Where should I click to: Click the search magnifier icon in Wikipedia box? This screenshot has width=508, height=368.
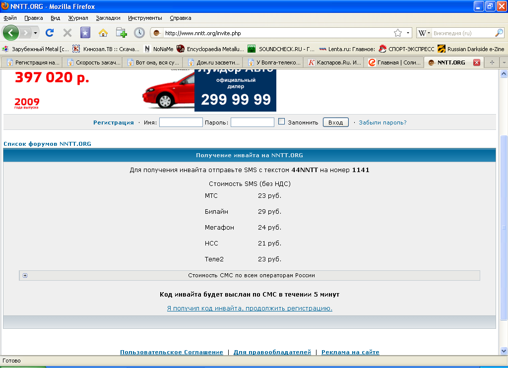pyautogui.click(x=499, y=33)
